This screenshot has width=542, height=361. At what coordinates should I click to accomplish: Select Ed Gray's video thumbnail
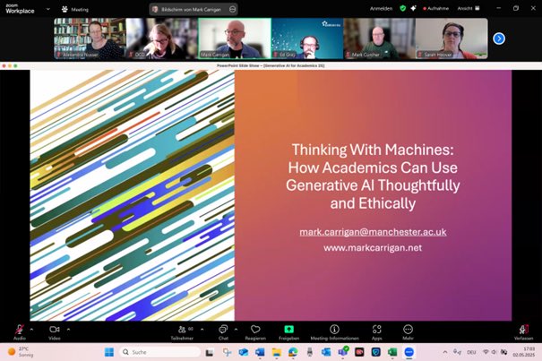pyautogui.click(x=307, y=39)
